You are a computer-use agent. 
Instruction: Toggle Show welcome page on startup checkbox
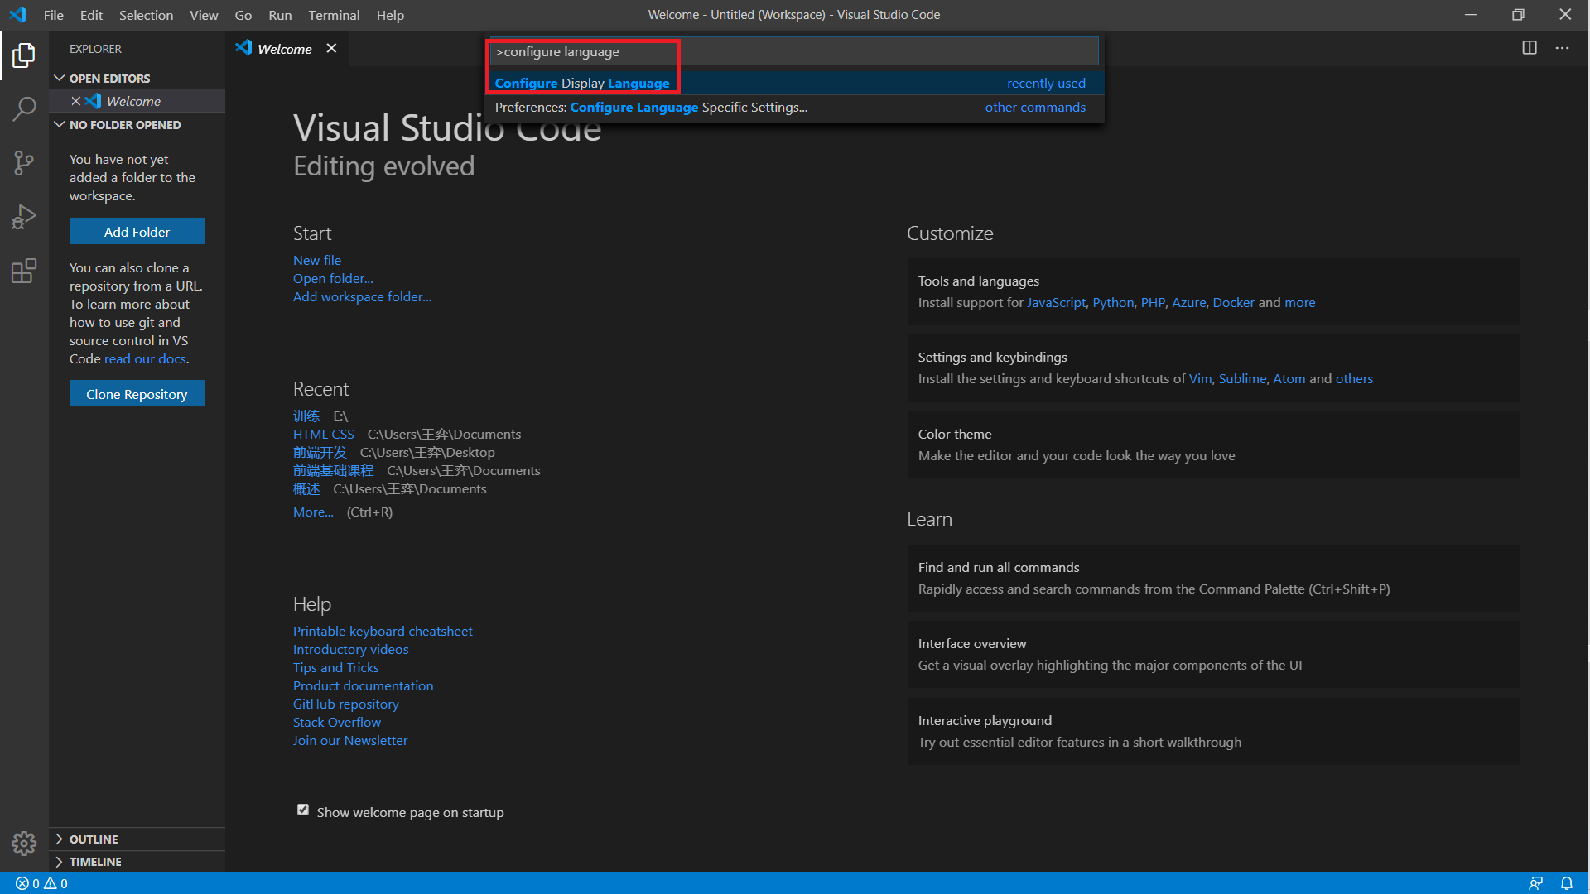click(x=303, y=810)
